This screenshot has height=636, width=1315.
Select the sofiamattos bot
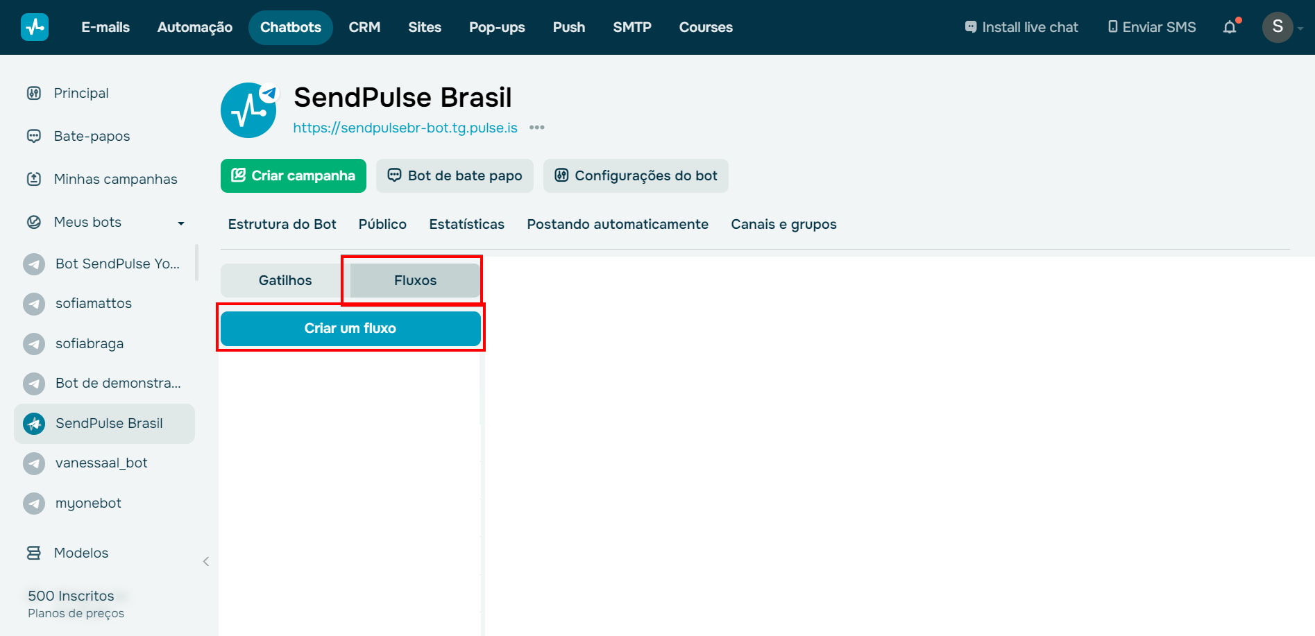click(104, 304)
